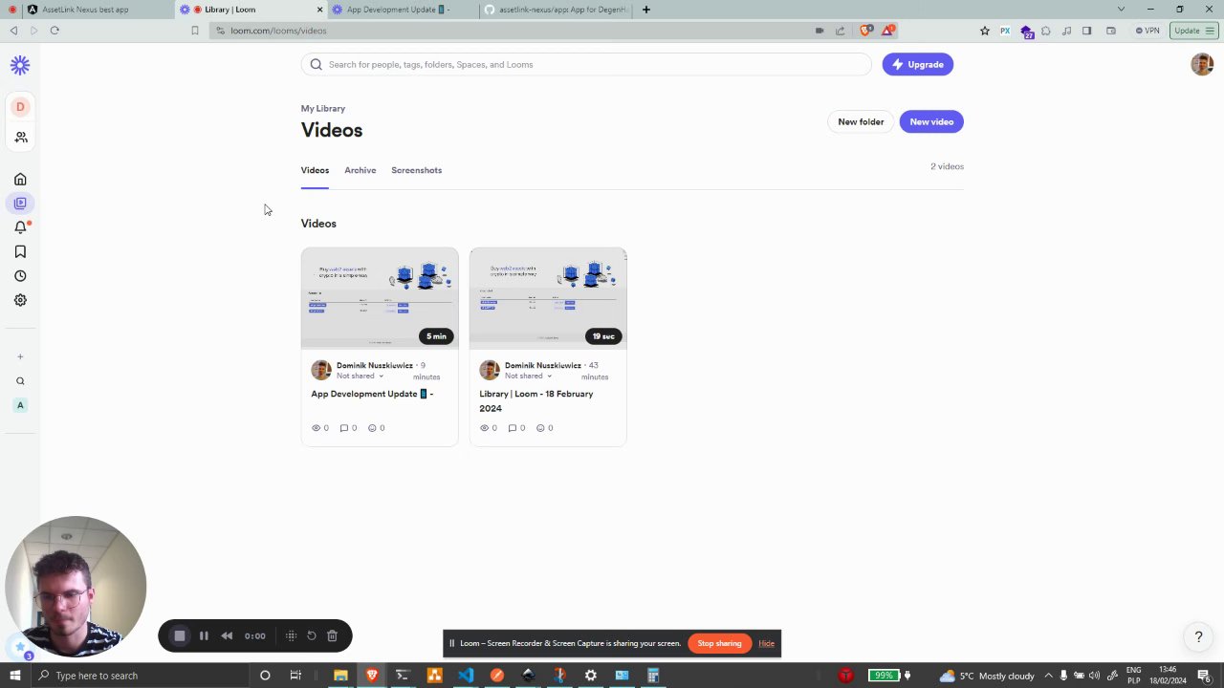
Task: Hide the screen sharing bar
Action: tap(766, 644)
